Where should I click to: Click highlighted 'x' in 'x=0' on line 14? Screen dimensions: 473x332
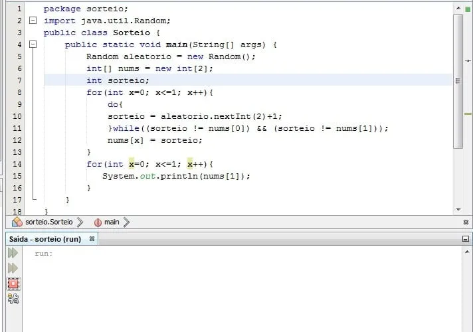[x=132, y=164]
